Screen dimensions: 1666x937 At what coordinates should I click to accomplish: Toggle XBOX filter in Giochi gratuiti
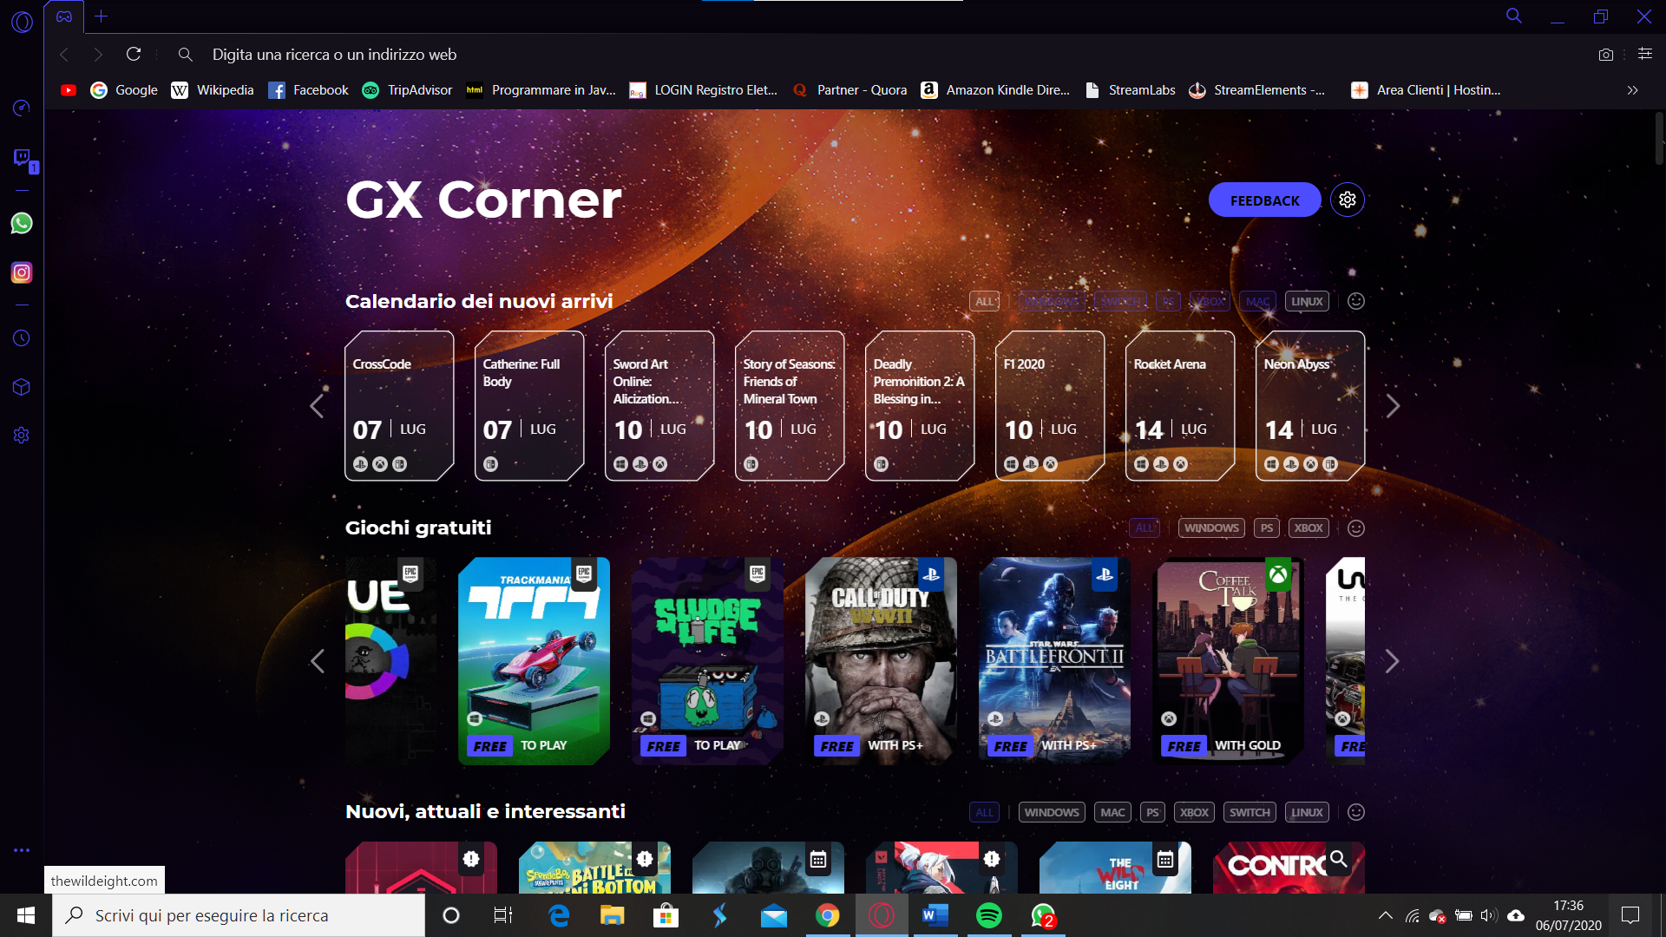(1309, 527)
